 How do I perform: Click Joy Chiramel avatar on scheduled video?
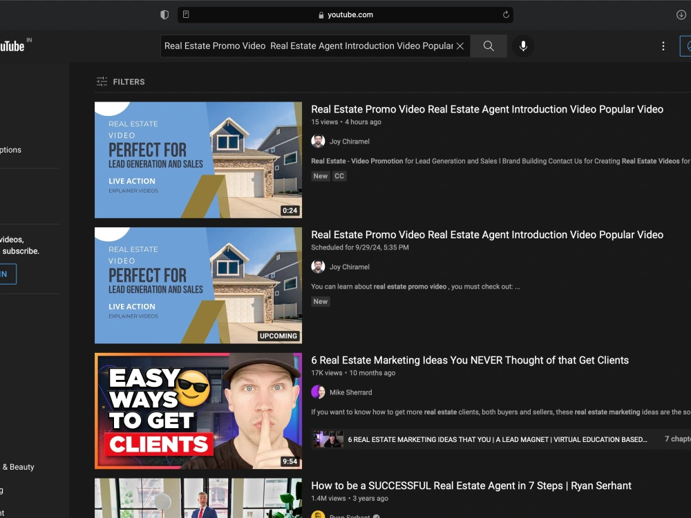click(318, 267)
